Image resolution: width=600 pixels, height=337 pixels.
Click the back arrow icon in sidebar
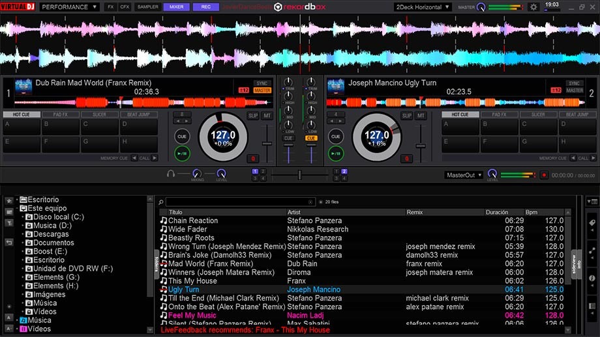tap(9, 243)
